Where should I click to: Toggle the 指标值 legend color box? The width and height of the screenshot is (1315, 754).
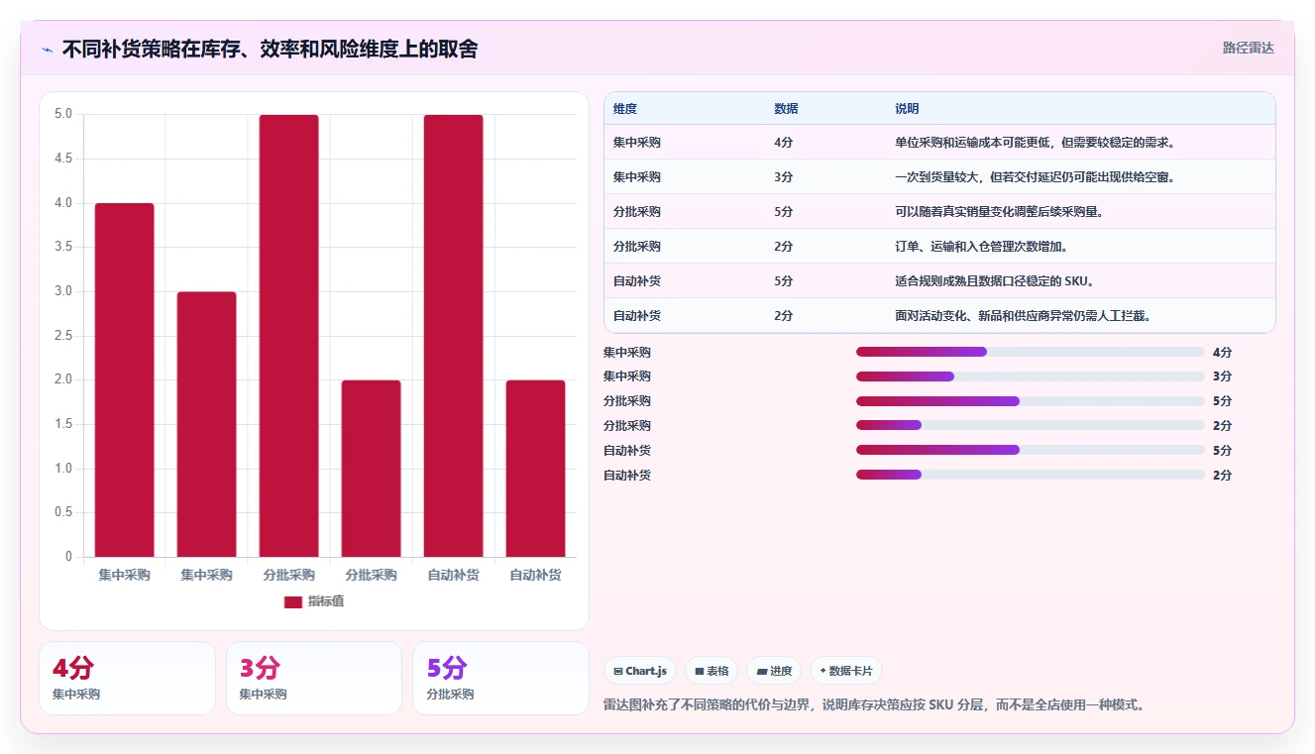pos(292,601)
